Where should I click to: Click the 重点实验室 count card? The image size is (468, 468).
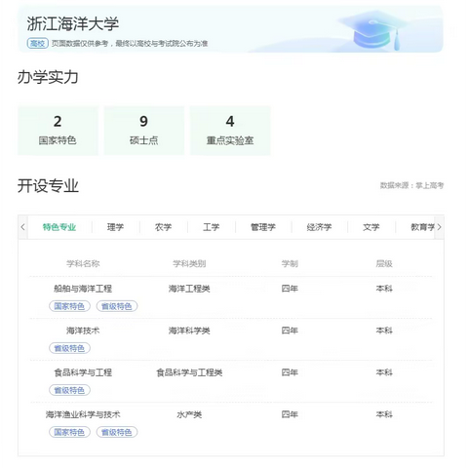(230, 131)
